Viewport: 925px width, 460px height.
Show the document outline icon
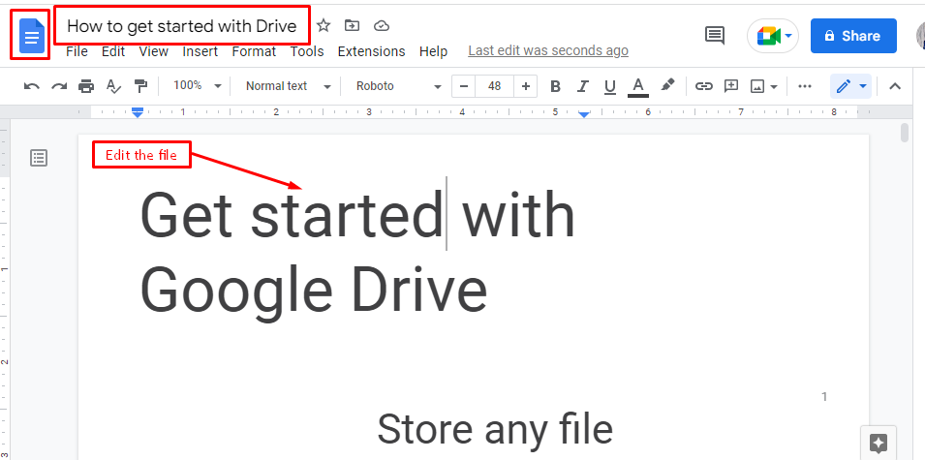point(39,158)
